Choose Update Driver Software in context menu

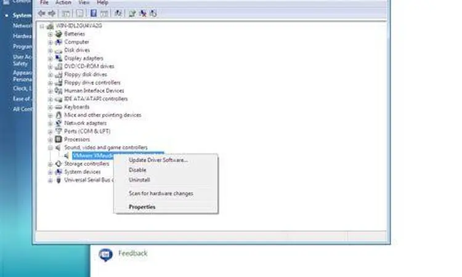click(158, 160)
